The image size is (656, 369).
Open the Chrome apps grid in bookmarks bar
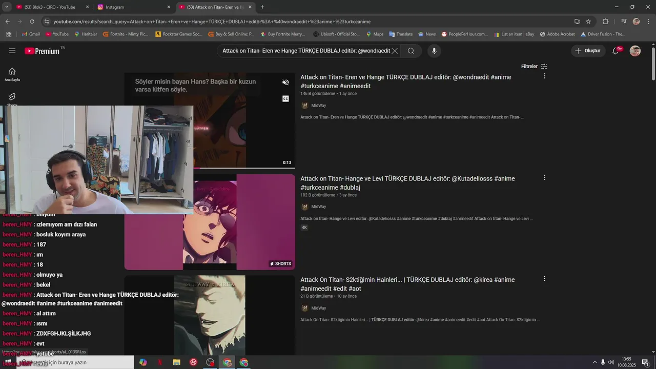[9, 34]
